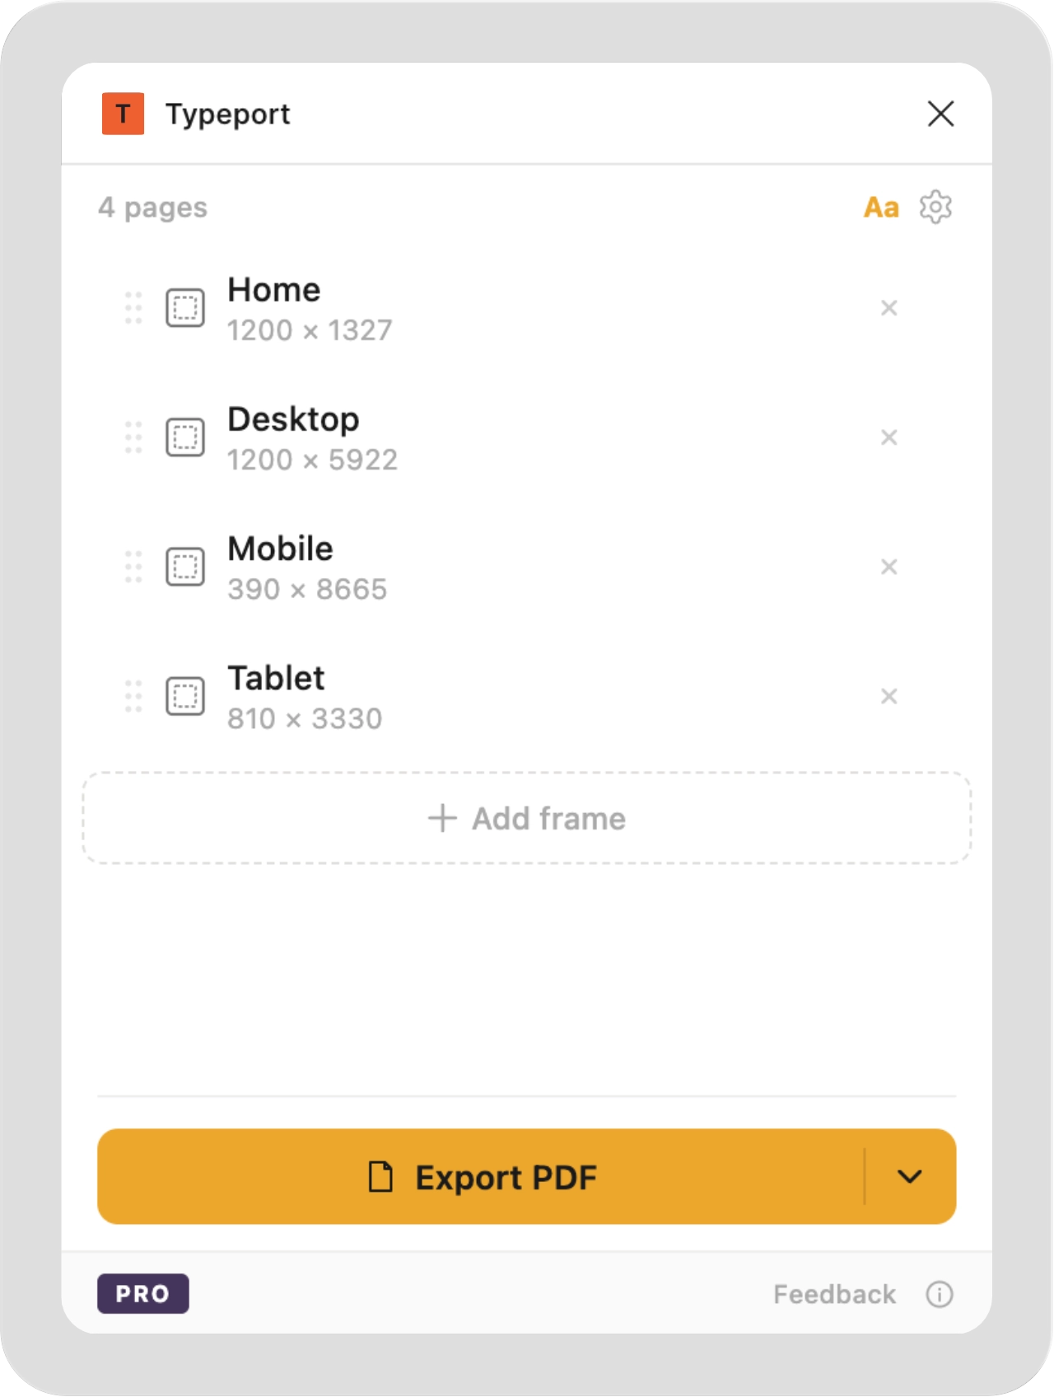Click the drag handle beside Desktop
The width and height of the screenshot is (1054, 1397).
133,437
